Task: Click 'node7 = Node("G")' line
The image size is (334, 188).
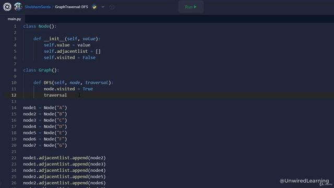Action: click(x=45, y=145)
